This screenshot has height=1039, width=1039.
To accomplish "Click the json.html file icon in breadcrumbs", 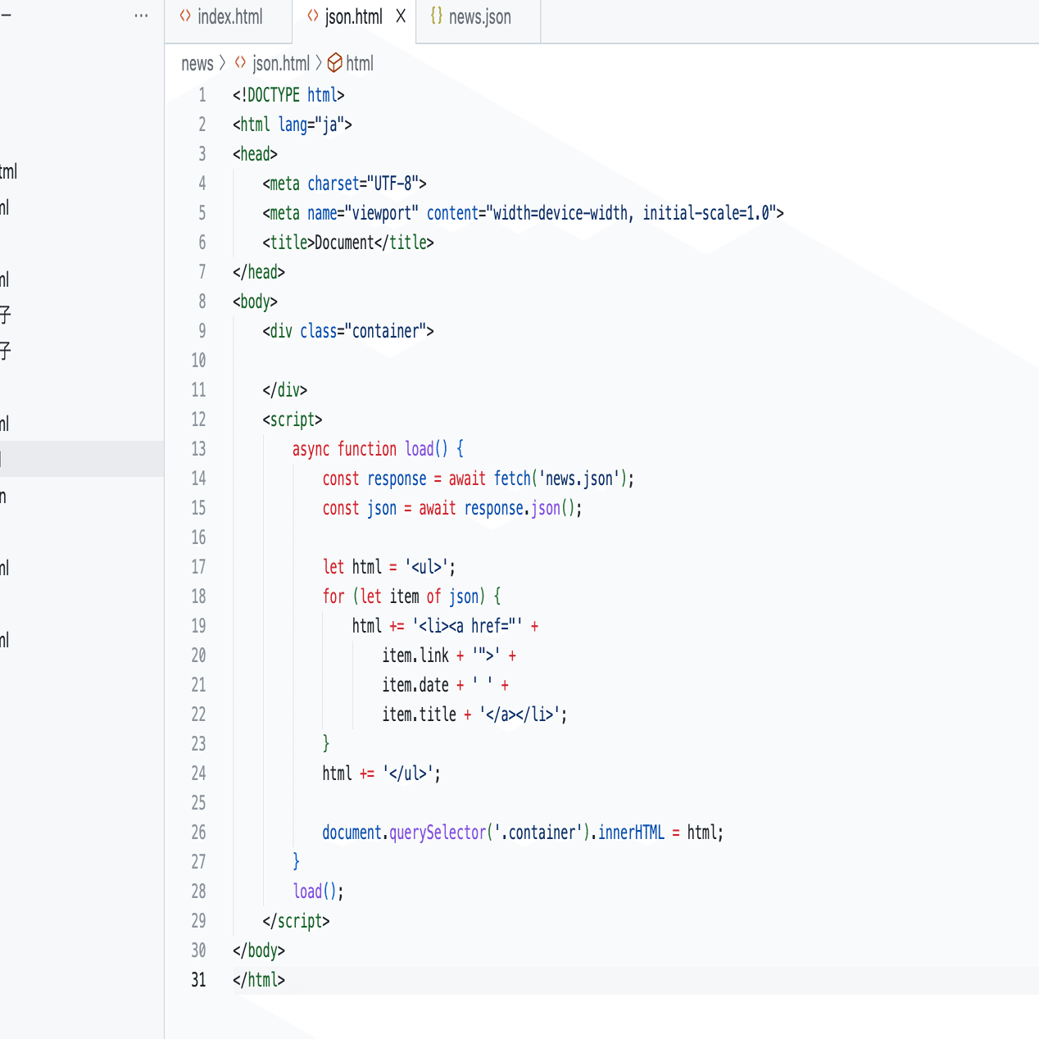I will (x=240, y=63).
